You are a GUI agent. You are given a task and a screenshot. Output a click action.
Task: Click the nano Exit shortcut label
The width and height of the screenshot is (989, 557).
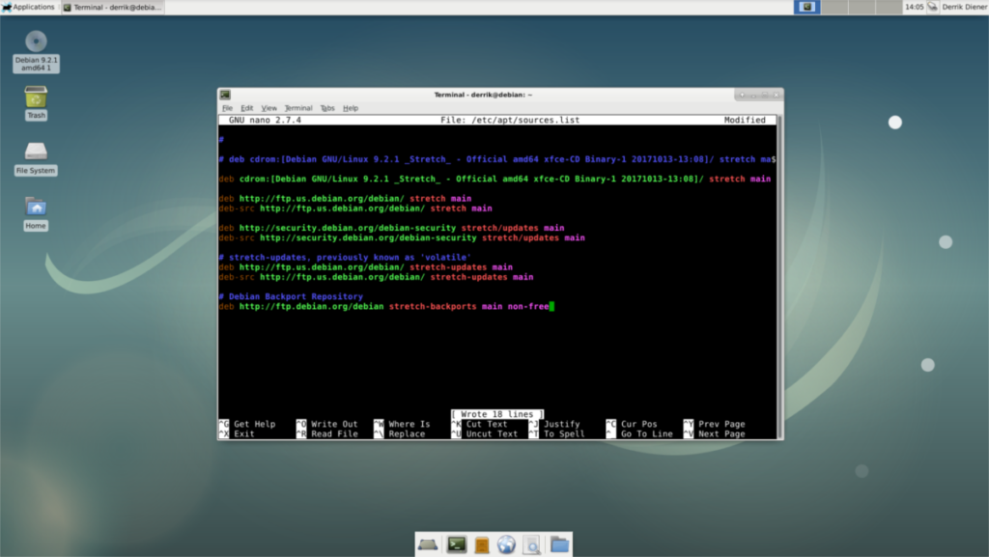click(x=241, y=432)
